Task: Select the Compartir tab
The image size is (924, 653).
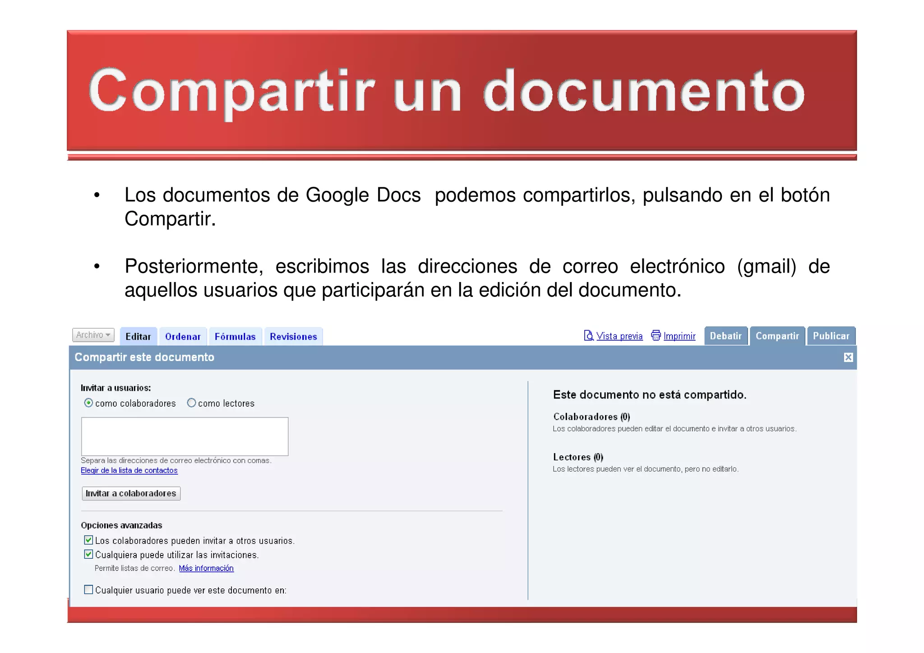Action: tap(777, 336)
